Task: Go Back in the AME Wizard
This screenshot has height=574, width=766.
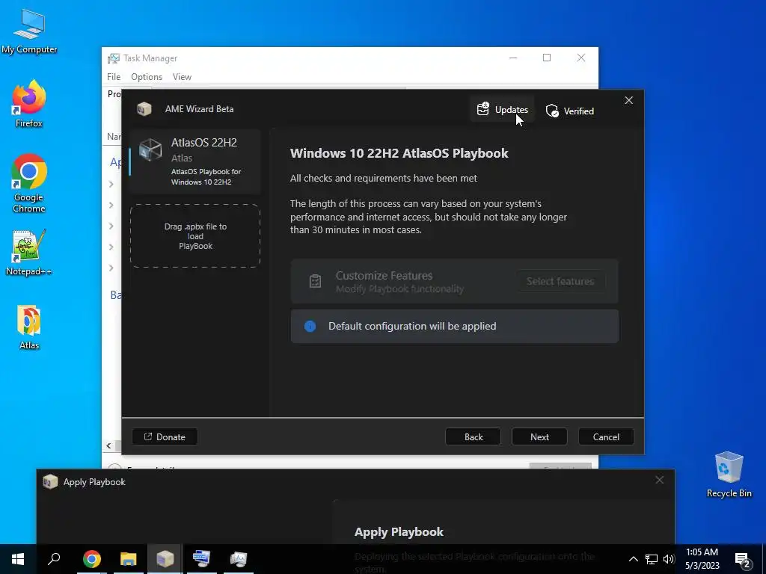Action: coord(473,436)
